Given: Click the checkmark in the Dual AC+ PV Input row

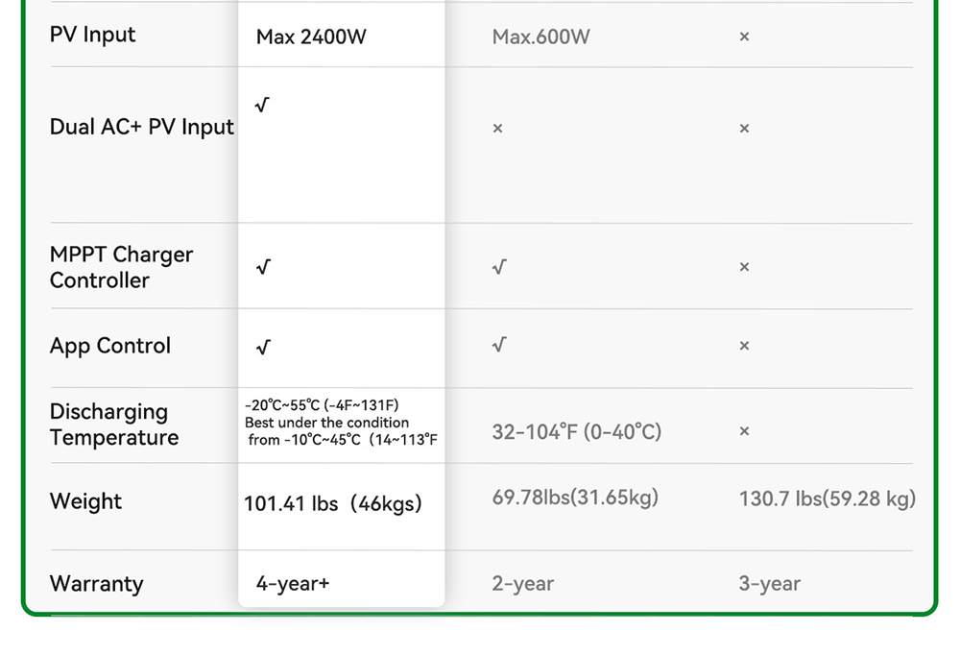Looking at the screenshot, I should [x=262, y=105].
